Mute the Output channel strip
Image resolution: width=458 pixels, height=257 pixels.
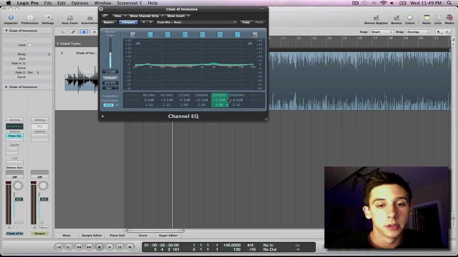[x=41, y=223]
